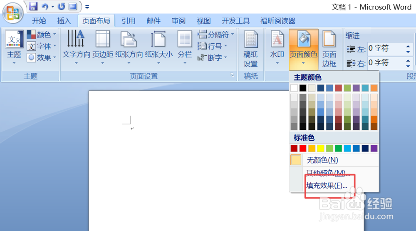416x231 pixels.
Task: Open 行号 line numbers dropdown
Action: [213, 46]
